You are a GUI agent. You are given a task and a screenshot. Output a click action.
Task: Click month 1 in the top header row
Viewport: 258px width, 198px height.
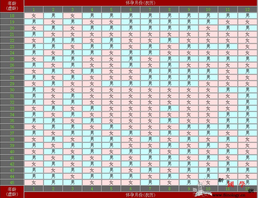click(34, 10)
